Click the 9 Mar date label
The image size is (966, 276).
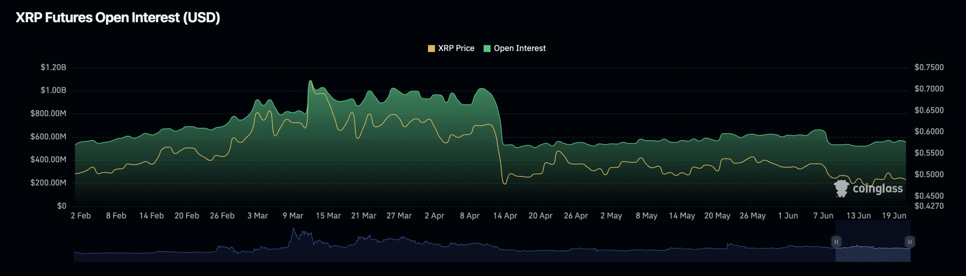293,216
